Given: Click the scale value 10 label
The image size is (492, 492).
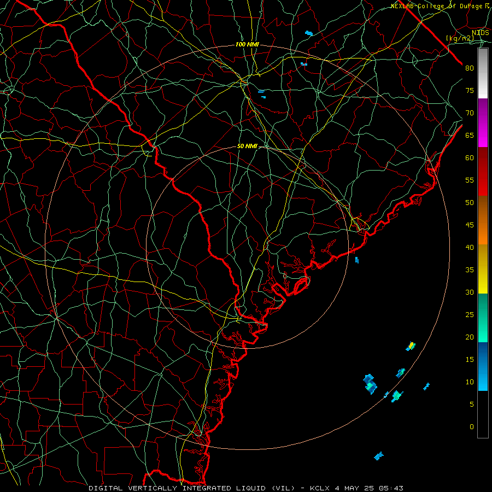Looking at the screenshot, I should tap(470, 382).
